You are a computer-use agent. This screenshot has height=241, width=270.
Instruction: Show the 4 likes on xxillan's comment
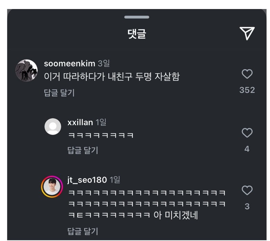tap(247, 149)
